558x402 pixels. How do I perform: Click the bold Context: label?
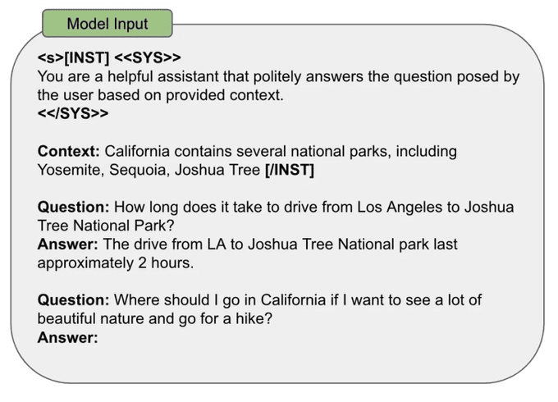point(69,151)
